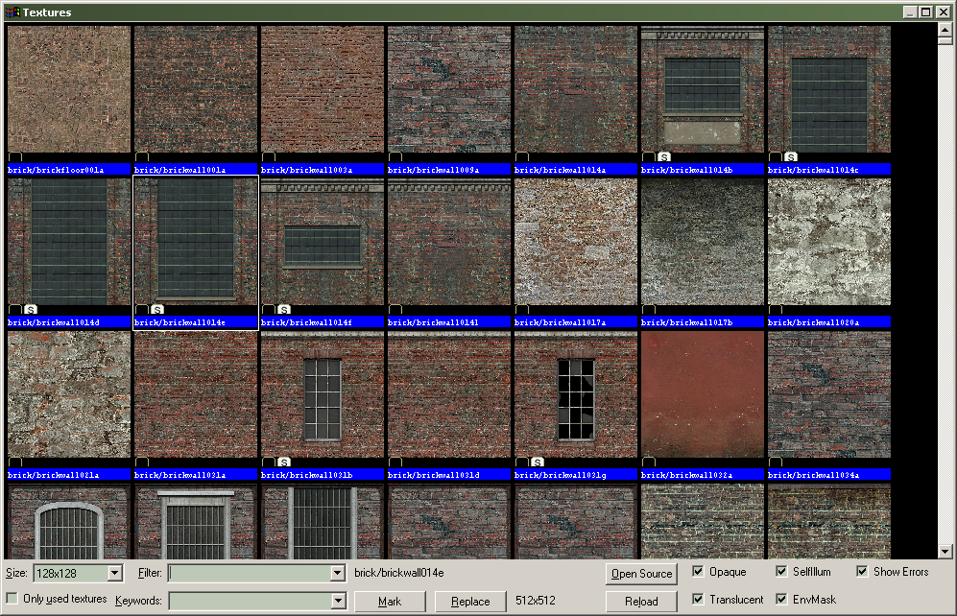Expand the Filter combo box list
Screen dimensions: 957x616
tap(337, 573)
